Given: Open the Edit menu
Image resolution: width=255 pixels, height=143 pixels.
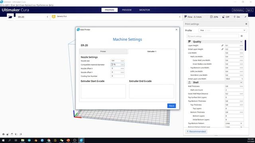Looking at the screenshot, I should (8, 5).
